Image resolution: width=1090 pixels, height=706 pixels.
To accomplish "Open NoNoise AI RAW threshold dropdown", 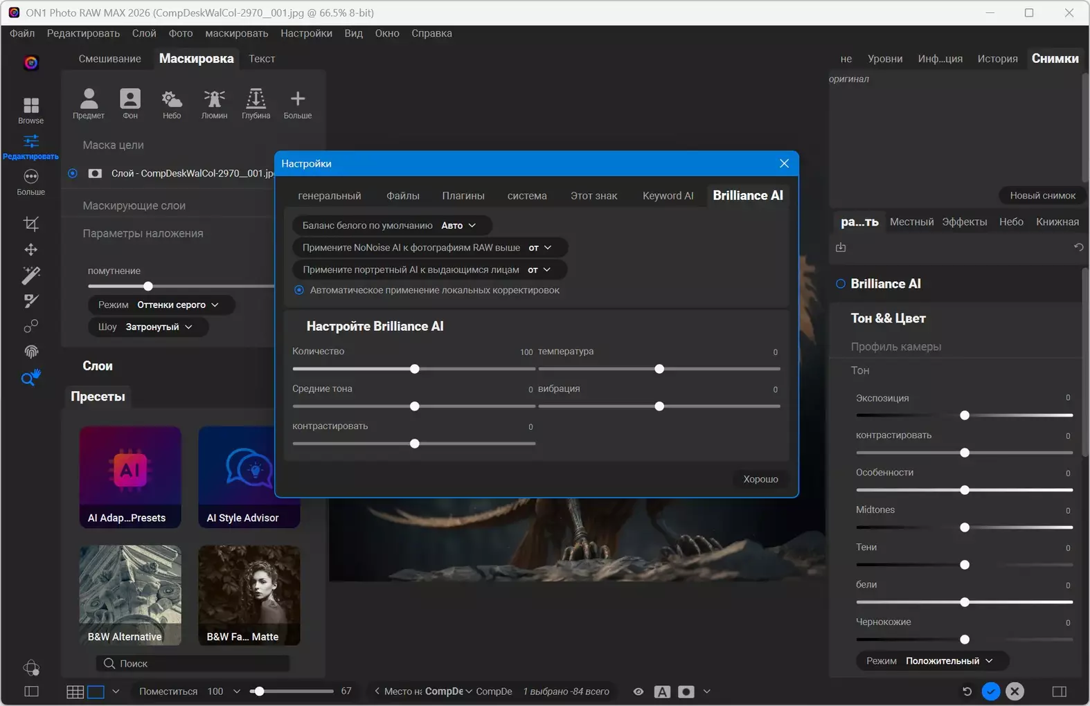I will coord(540,248).
